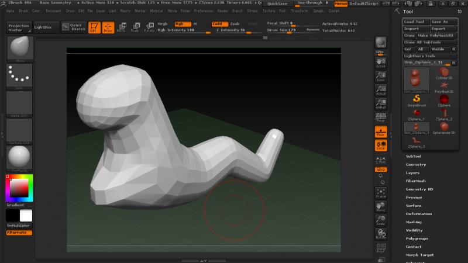
Task: Open the LightBox browser button
Action: [x=42, y=27]
